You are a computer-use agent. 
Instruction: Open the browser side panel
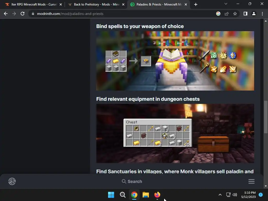point(245,14)
